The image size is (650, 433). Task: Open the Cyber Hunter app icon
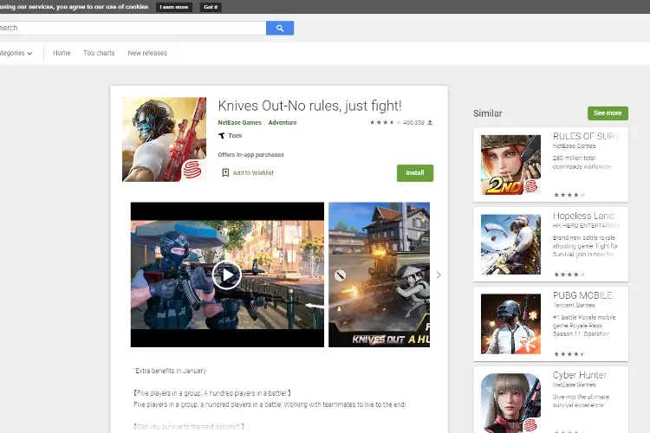pos(510,404)
